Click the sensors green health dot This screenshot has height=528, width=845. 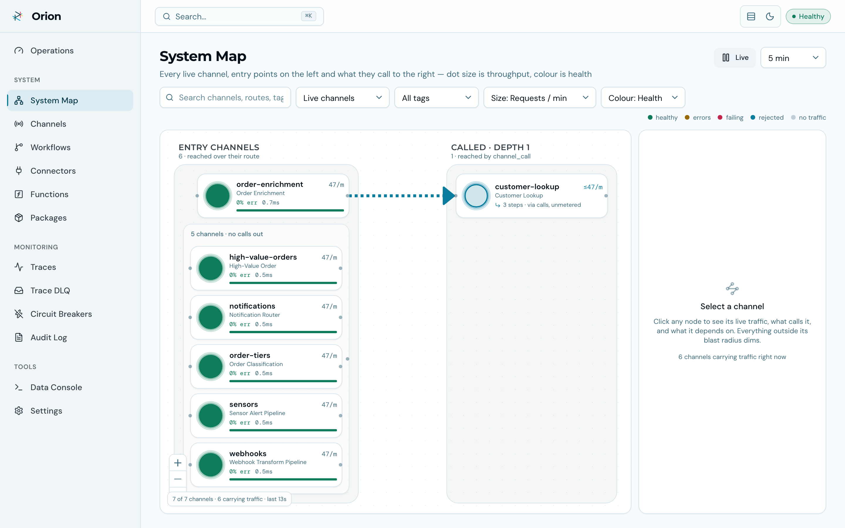point(211,416)
